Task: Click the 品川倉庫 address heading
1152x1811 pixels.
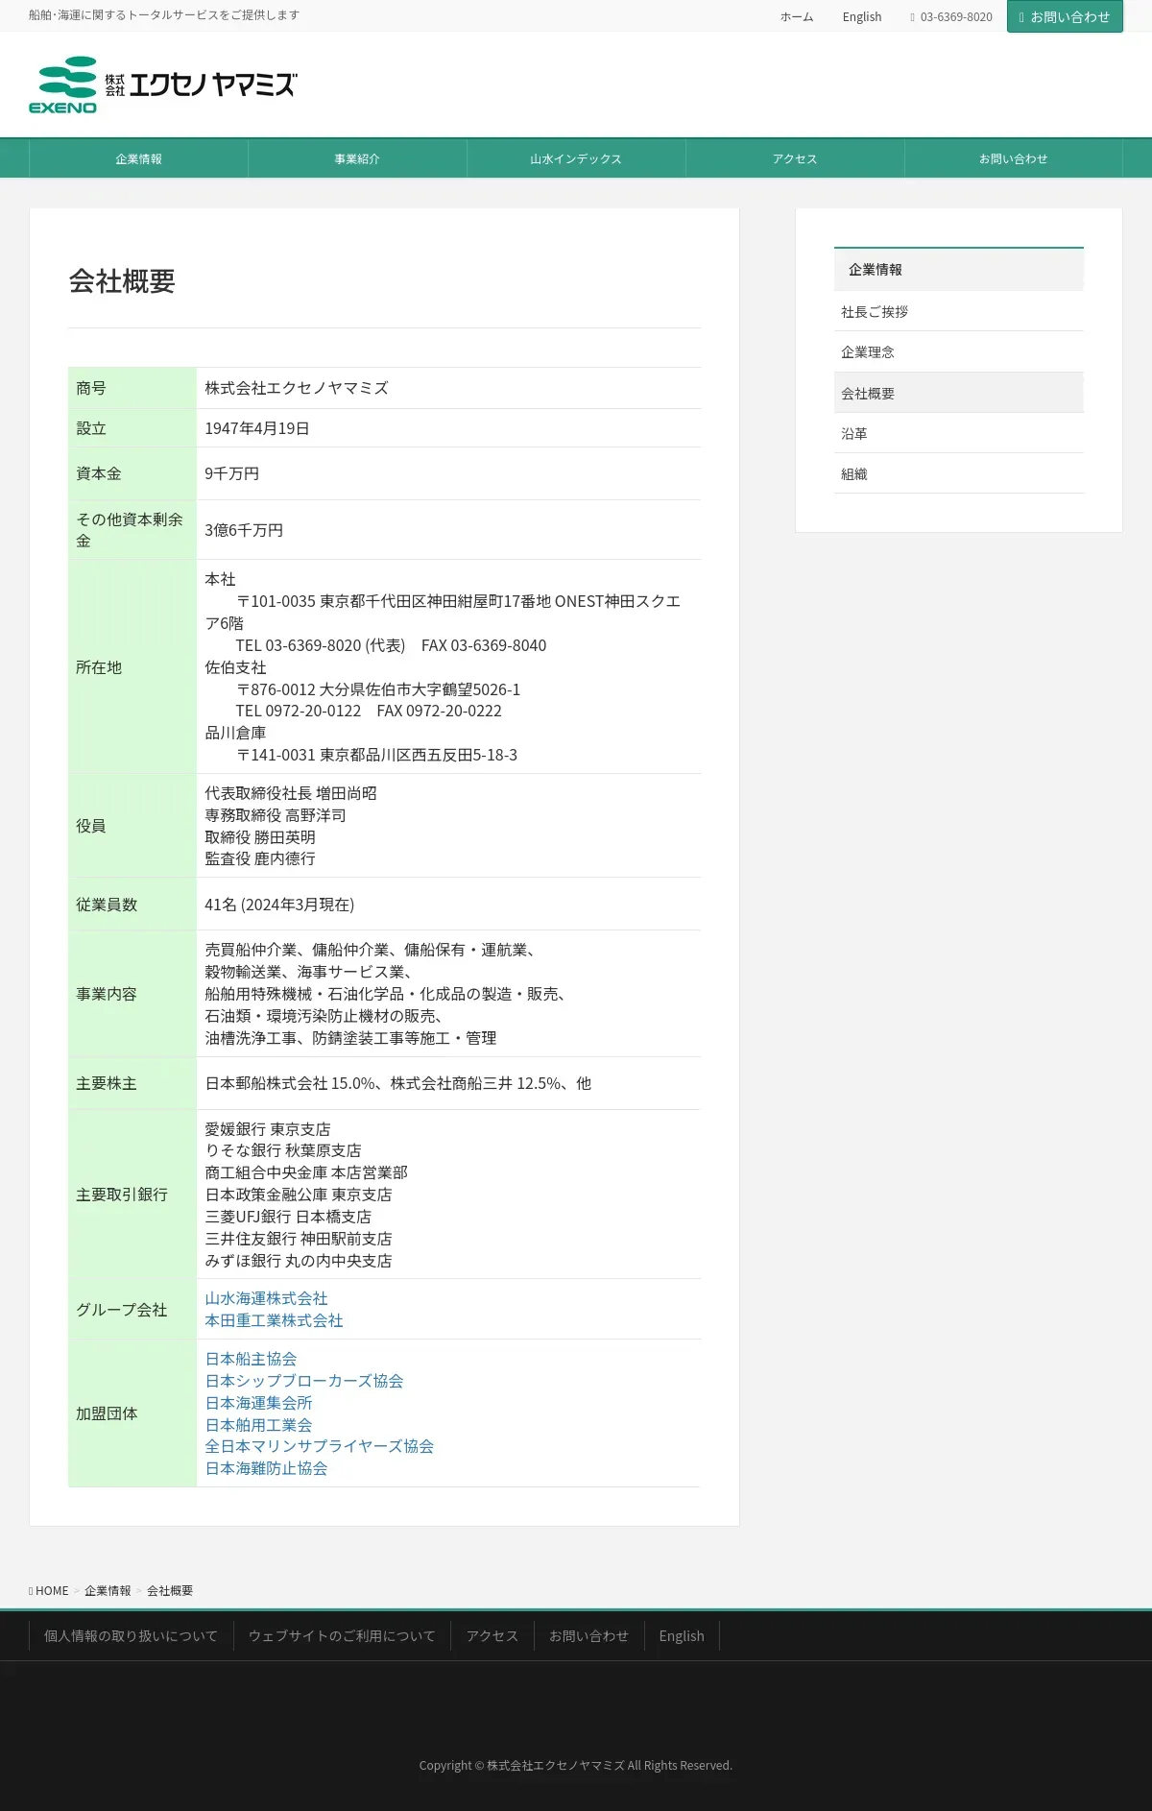Action: [235, 733]
